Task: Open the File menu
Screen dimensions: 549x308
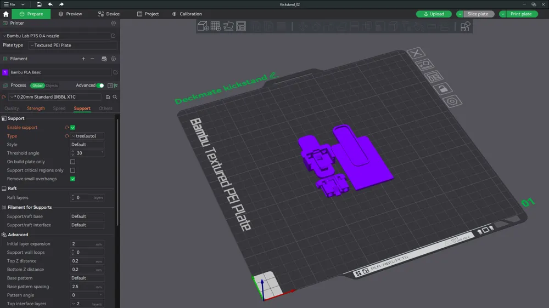Action: [10, 4]
